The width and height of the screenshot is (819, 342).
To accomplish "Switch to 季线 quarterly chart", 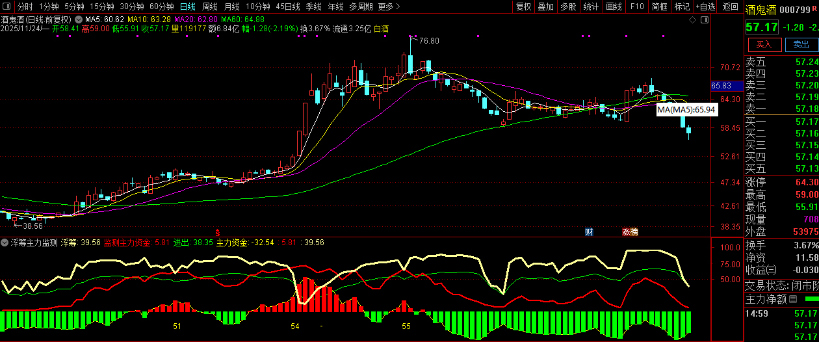I will (x=314, y=7).
